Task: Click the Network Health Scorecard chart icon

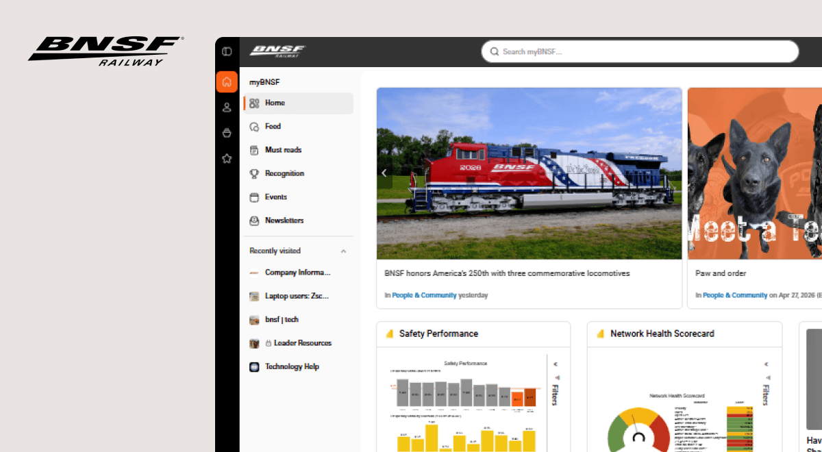Action: pyautogui.click(x=601, y=334)
